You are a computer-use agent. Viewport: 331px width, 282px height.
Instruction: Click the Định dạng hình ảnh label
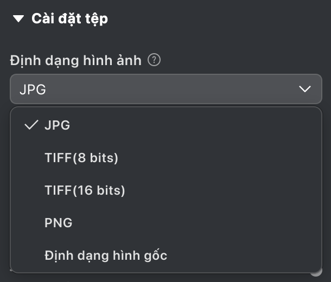75,60
